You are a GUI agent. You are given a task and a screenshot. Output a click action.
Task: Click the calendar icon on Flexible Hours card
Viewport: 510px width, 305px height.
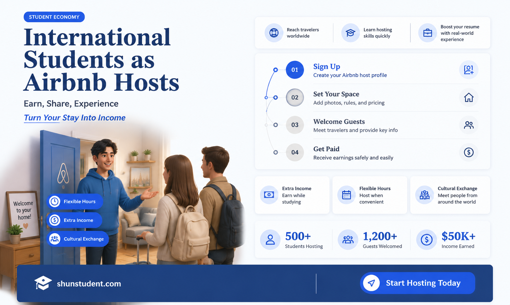pyautogui.click(x=346, y=195)
